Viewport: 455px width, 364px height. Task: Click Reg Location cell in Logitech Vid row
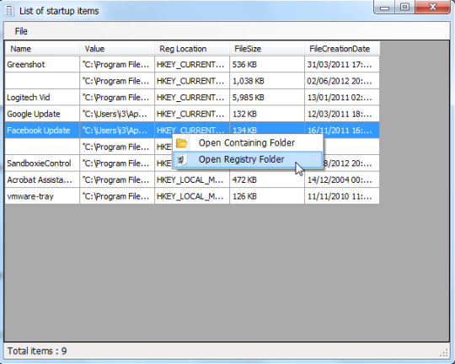tap(192, 97)
